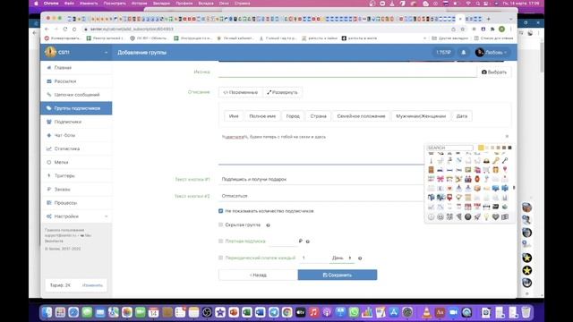
Task: Insert the Дата variable
Action: tap(462, 116)
